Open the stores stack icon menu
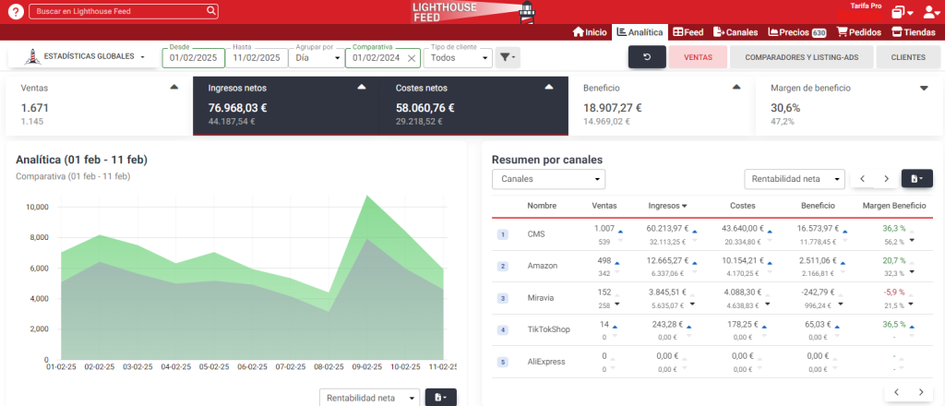This screenshot has height=406, width=945. tap(902, 12)
